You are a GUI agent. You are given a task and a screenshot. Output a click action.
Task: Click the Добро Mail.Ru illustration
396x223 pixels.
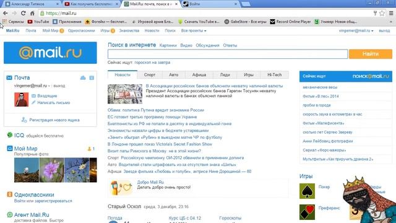click(121, 188)
